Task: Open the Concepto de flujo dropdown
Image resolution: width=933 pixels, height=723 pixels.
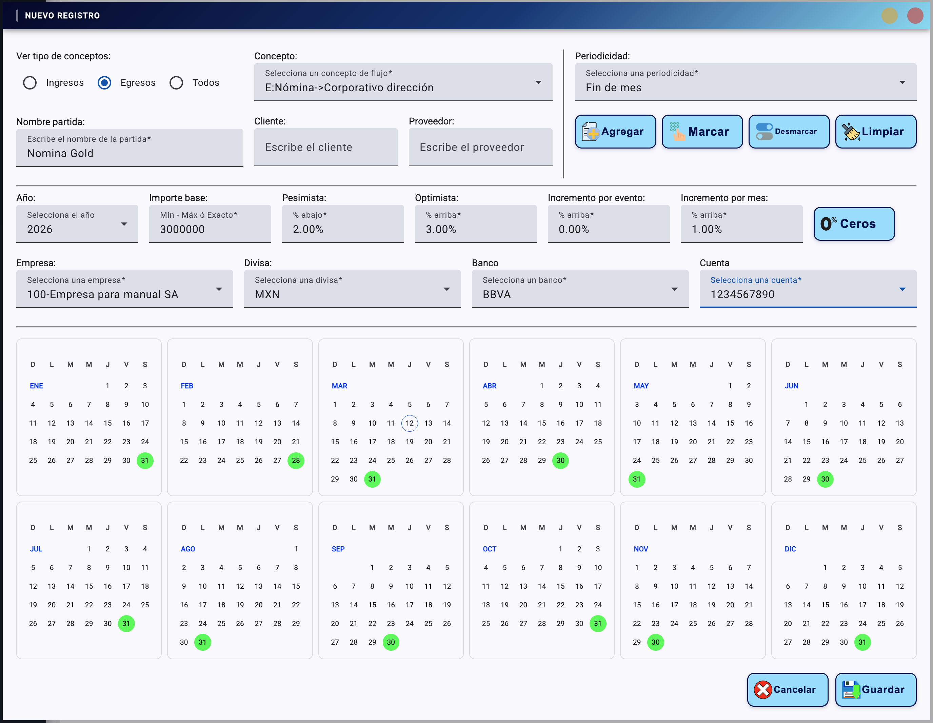Action: click(x=403, y=82)
